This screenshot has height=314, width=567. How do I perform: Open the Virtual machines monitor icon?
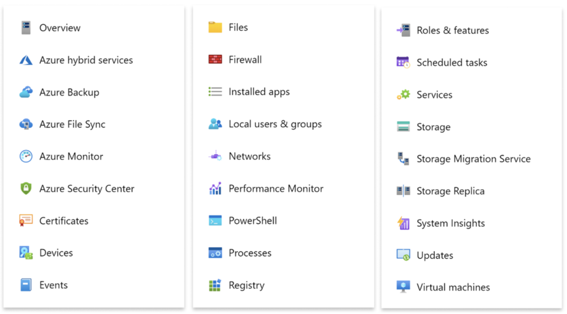[402, 287]
